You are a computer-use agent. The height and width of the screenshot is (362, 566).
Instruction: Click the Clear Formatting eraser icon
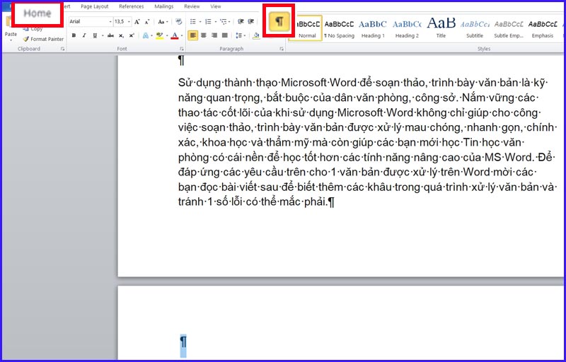click(179, 22)
